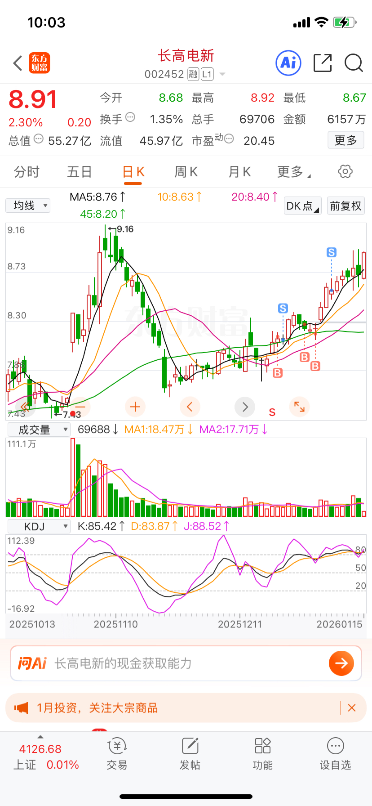This screenshot has height=806, width=372.
Task: Switch to 五日 tab
Action: pos(80,172)
